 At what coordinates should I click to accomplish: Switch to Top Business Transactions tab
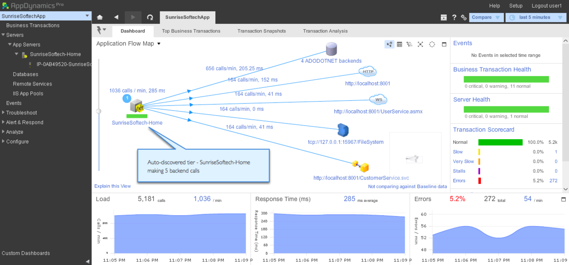pyautogui.click(x=191, y=31)
